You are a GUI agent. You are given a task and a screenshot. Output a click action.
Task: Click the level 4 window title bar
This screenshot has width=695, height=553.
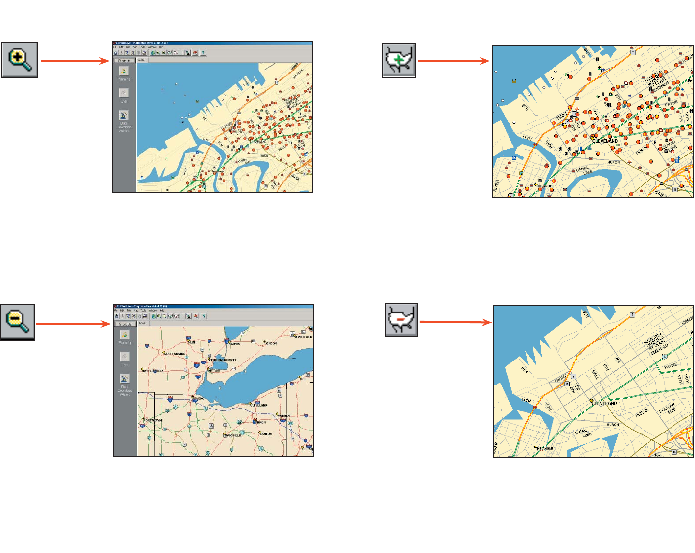(213, 306)
